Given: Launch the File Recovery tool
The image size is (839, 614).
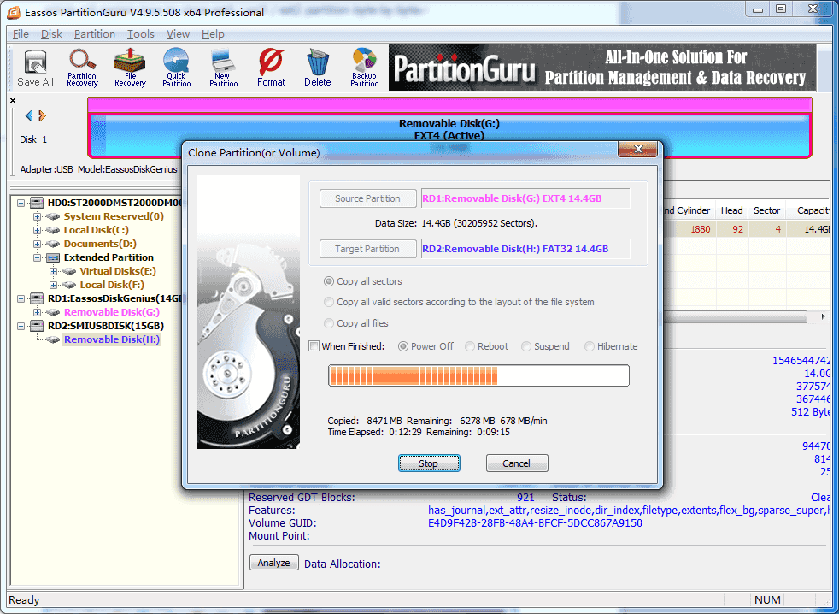Looking at the screenshot, I should 130,68.
